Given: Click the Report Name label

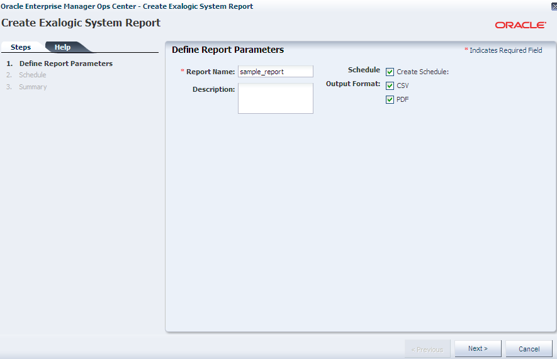Looking at the screenshot, I should [210, 72].
